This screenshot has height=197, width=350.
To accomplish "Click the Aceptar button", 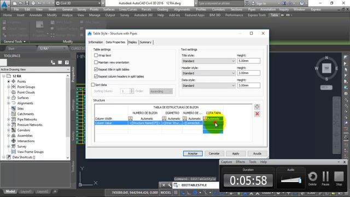I will pos(193,153).
